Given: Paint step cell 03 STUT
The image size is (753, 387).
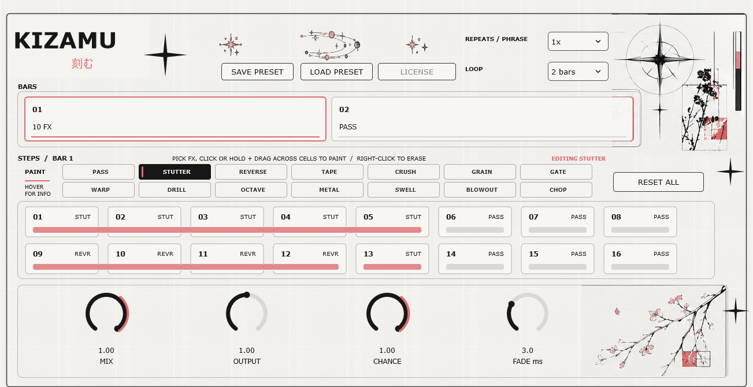Looking at the screenshot, I should click(227, 222).
